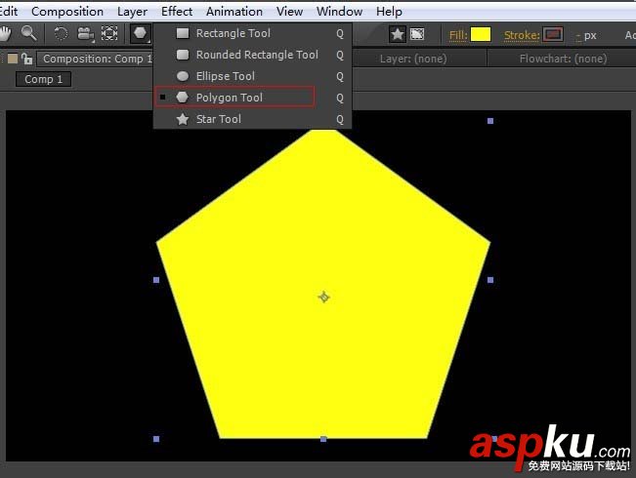
Task: Click the bottom left bounding box handle
Action: [156, 439]
